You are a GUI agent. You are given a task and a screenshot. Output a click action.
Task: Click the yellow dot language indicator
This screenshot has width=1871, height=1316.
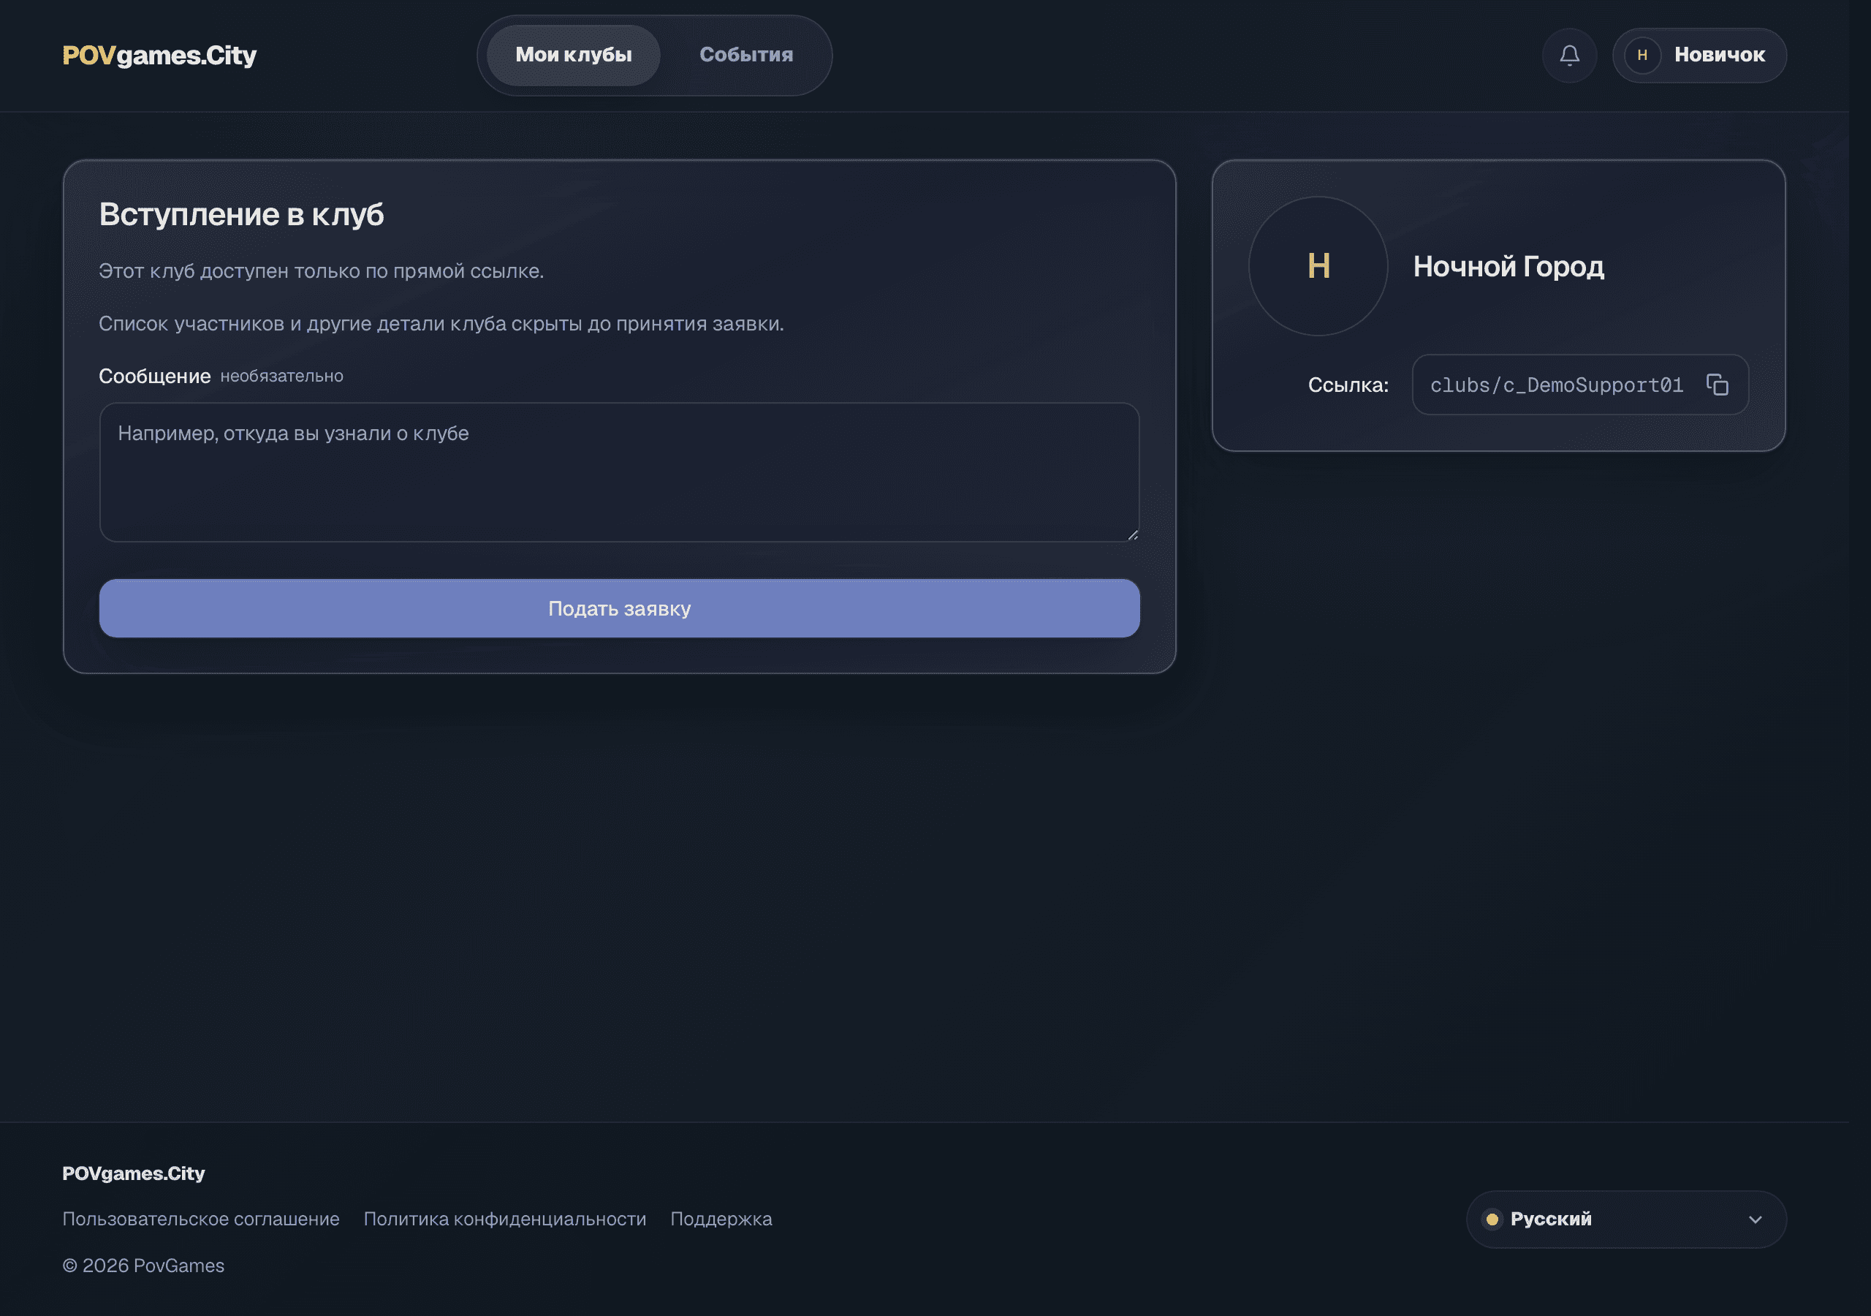[1492, 1219]
